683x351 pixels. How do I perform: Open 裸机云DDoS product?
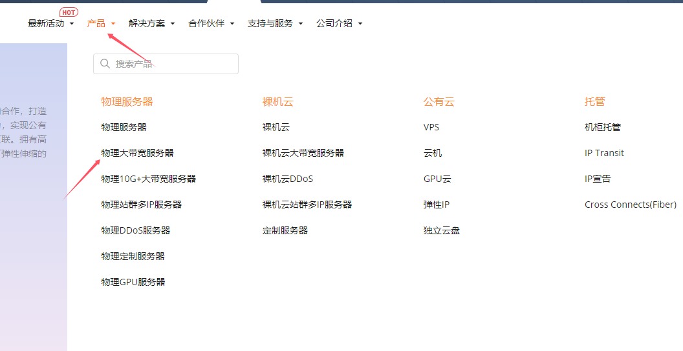point(287,179)
